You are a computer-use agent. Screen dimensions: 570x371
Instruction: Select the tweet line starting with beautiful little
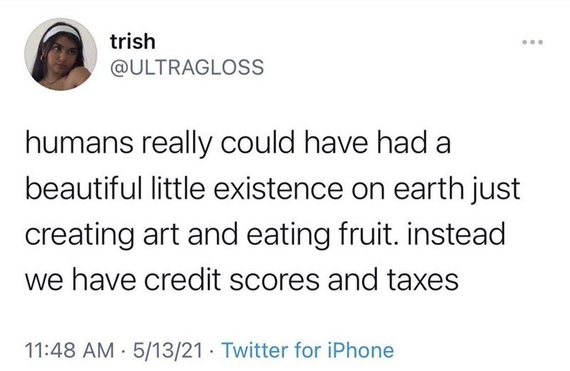[x=273, y=189]
